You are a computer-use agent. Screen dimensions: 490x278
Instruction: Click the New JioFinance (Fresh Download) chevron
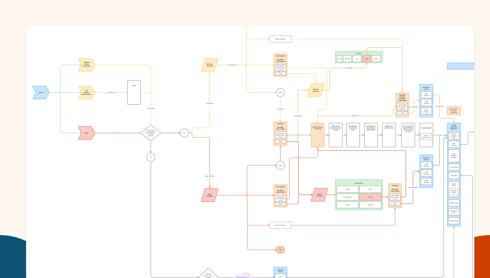coord(86,93)
